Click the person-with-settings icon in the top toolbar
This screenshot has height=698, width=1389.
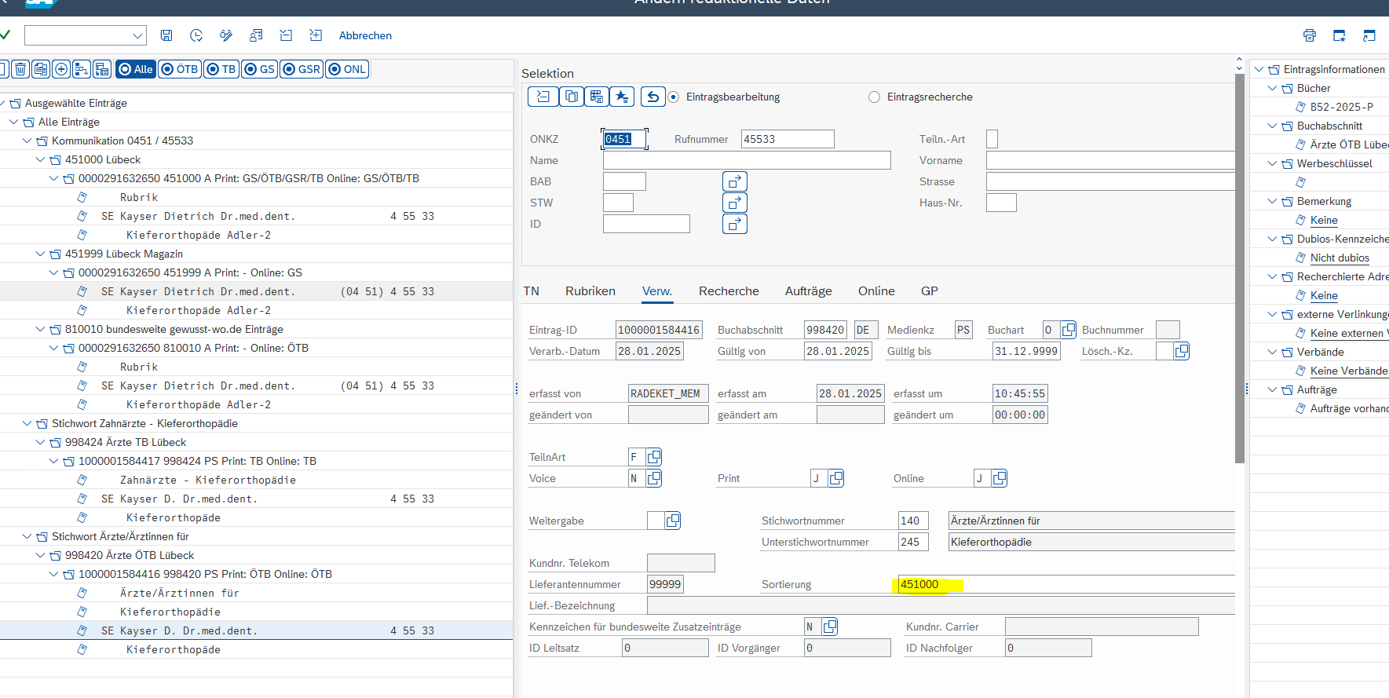(256, 35)
